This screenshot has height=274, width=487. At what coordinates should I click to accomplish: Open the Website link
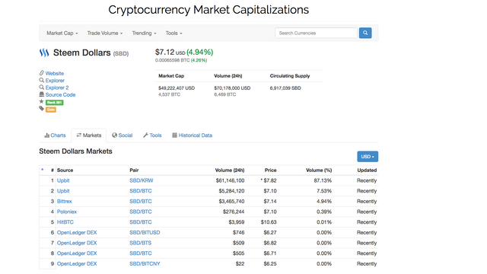click(x=55, y=73)
